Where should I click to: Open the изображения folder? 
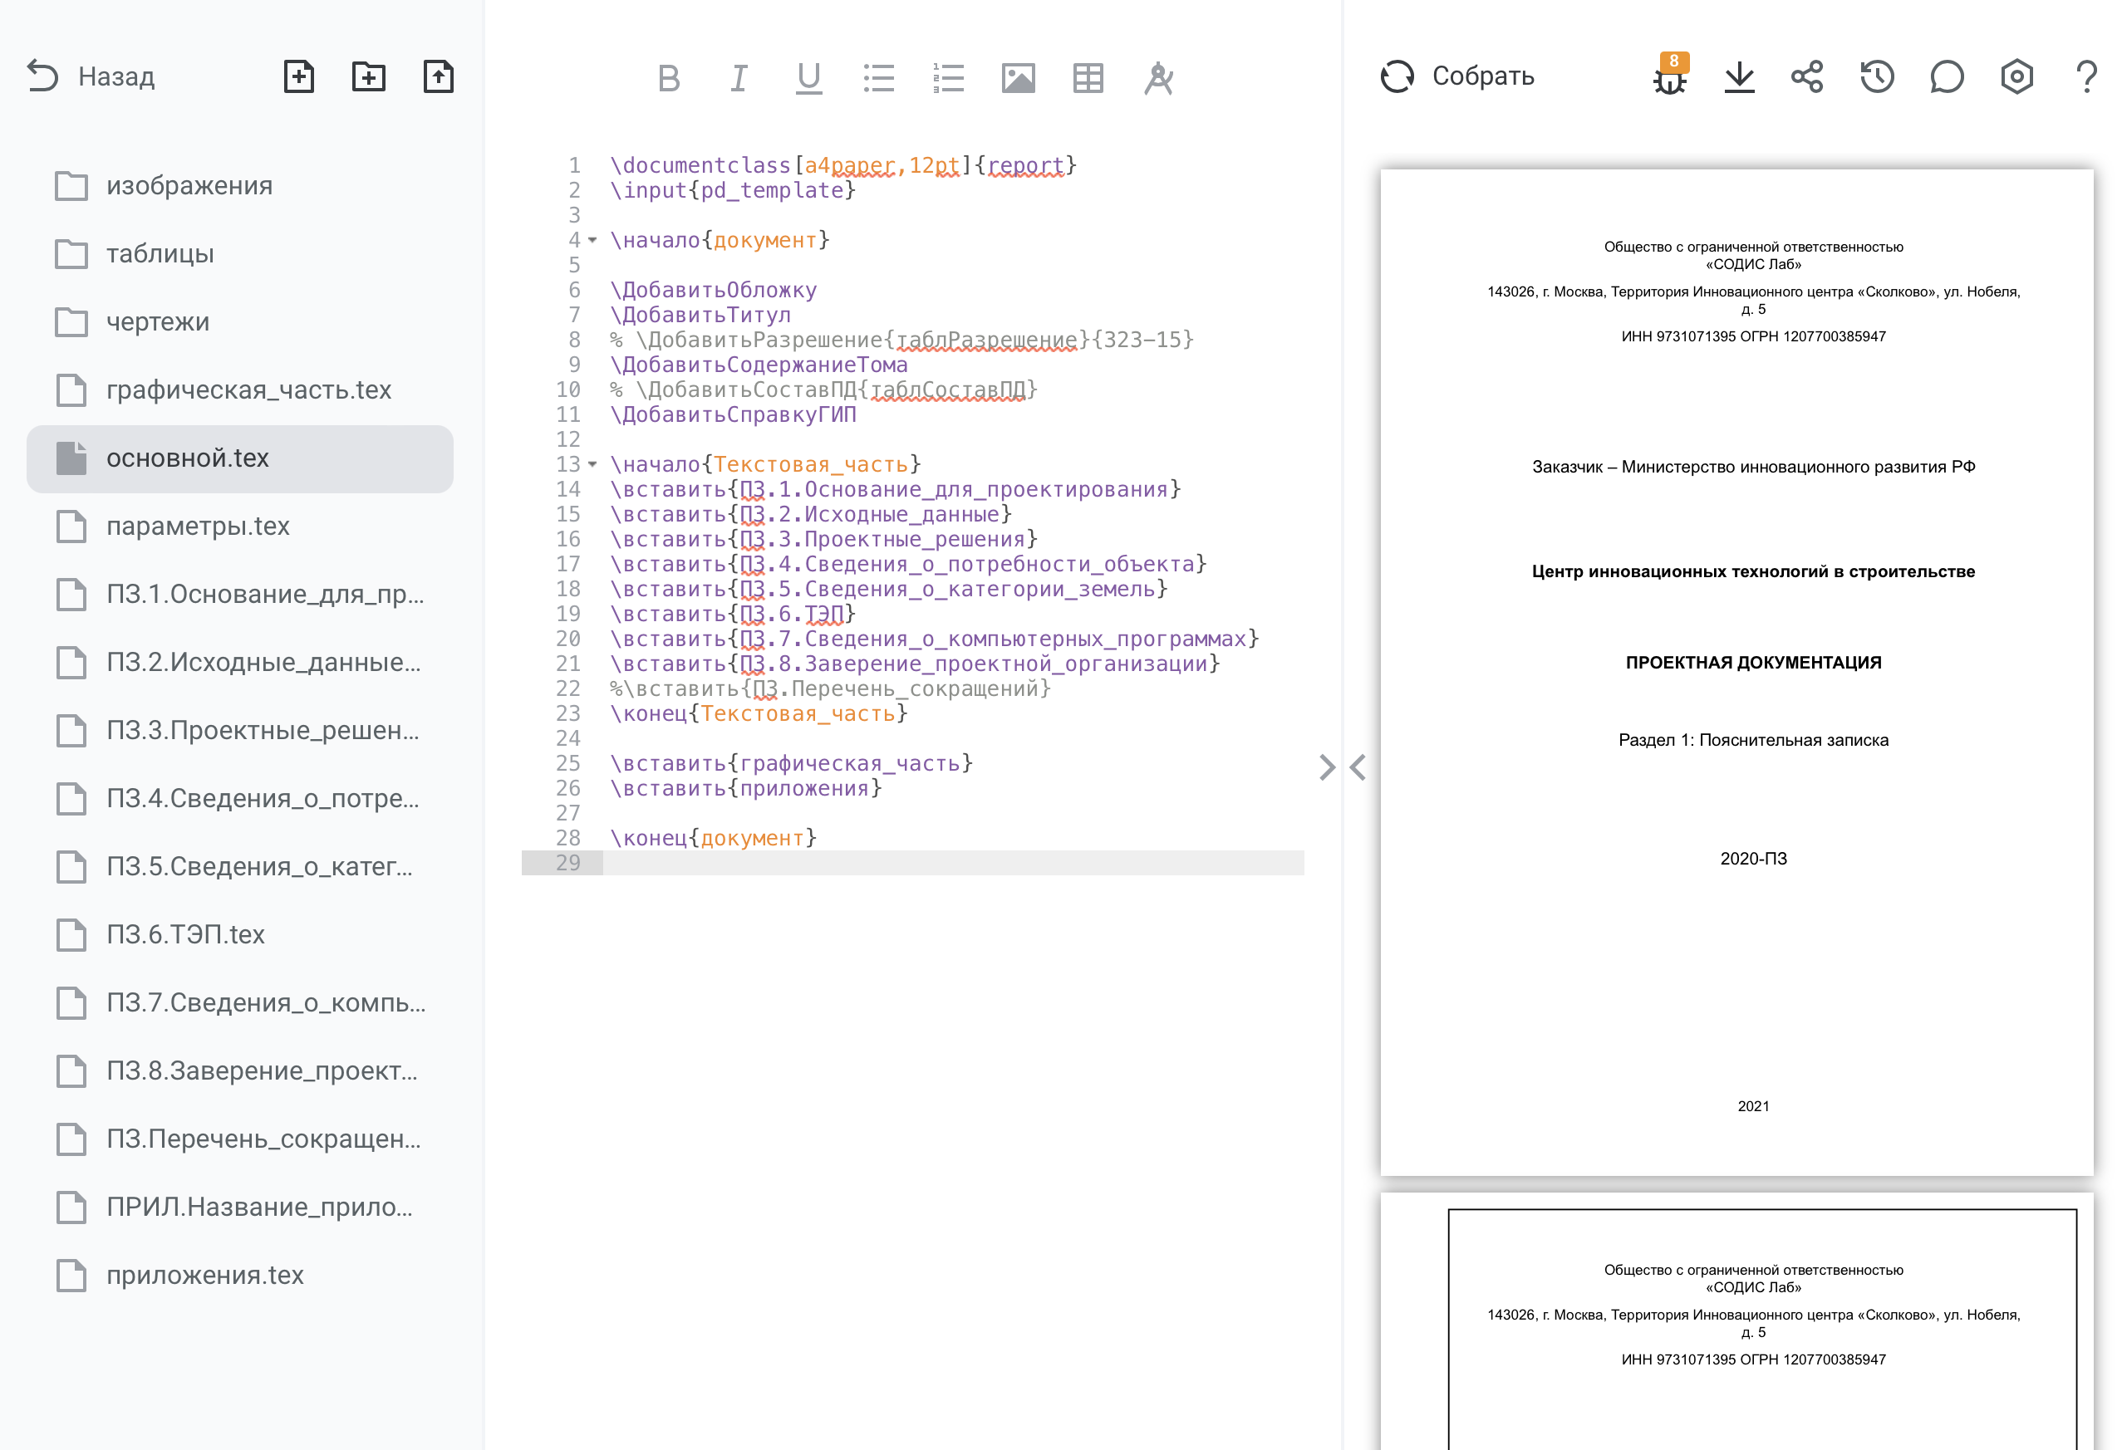click(240, 186)
